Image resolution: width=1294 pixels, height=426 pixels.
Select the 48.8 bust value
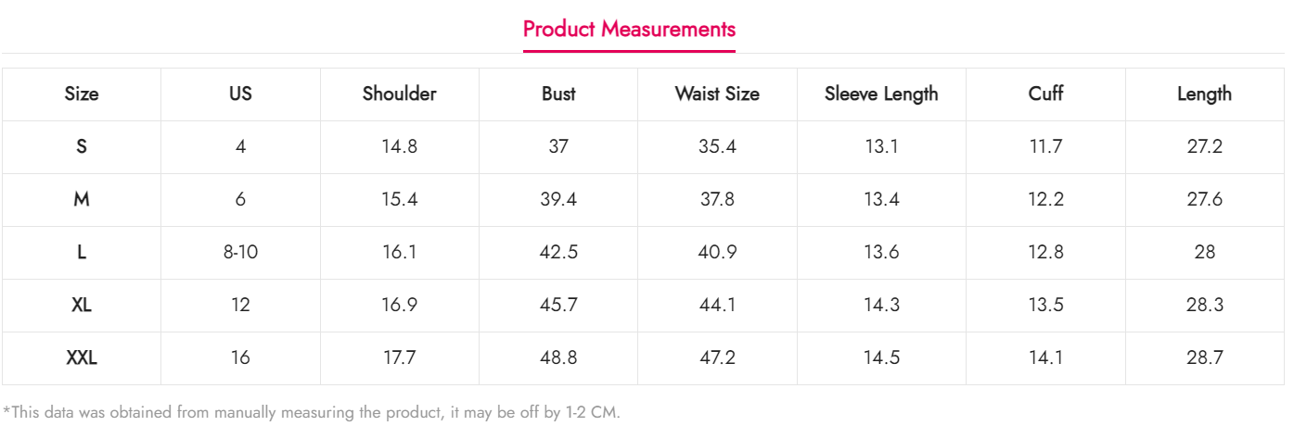pos(558,357)
